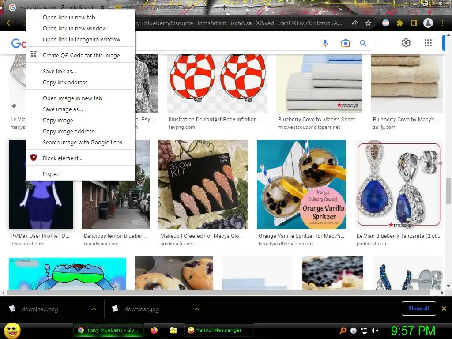Start voice search with microphone

(325, 43)
